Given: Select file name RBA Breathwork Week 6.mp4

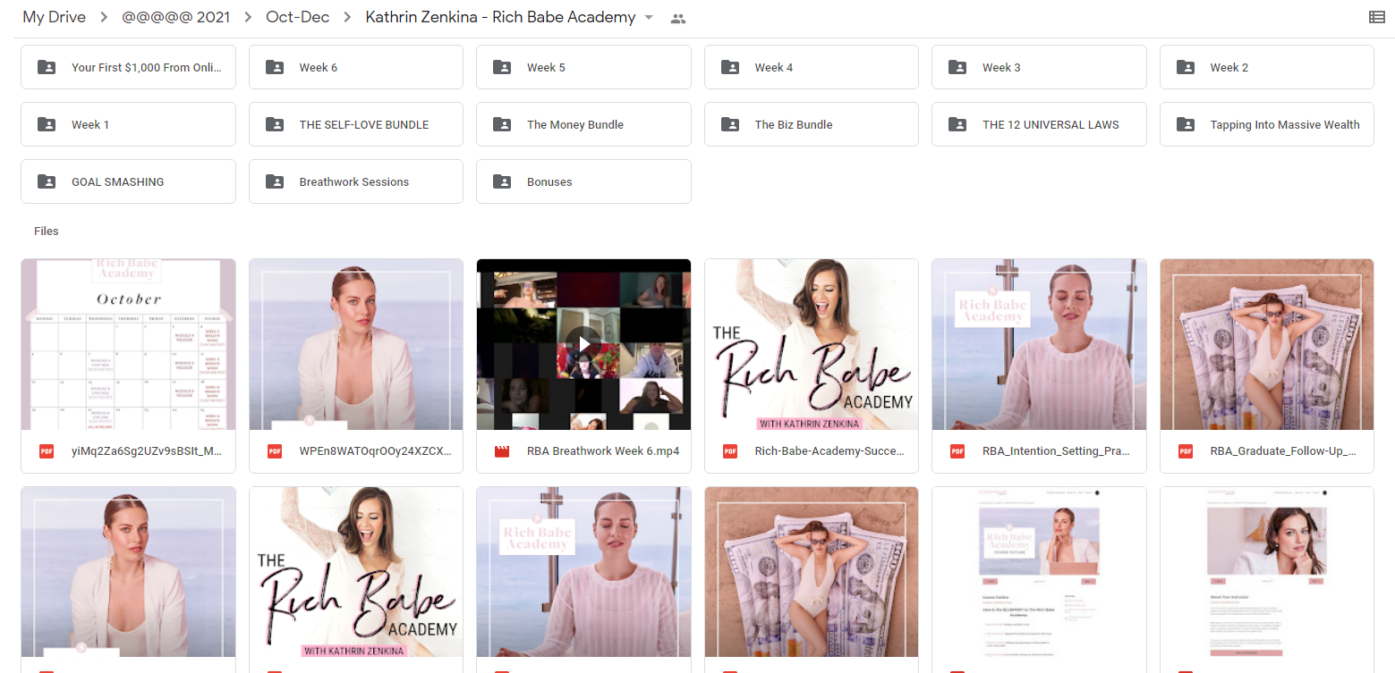Looking at the screenshot, I should [603, 451].
